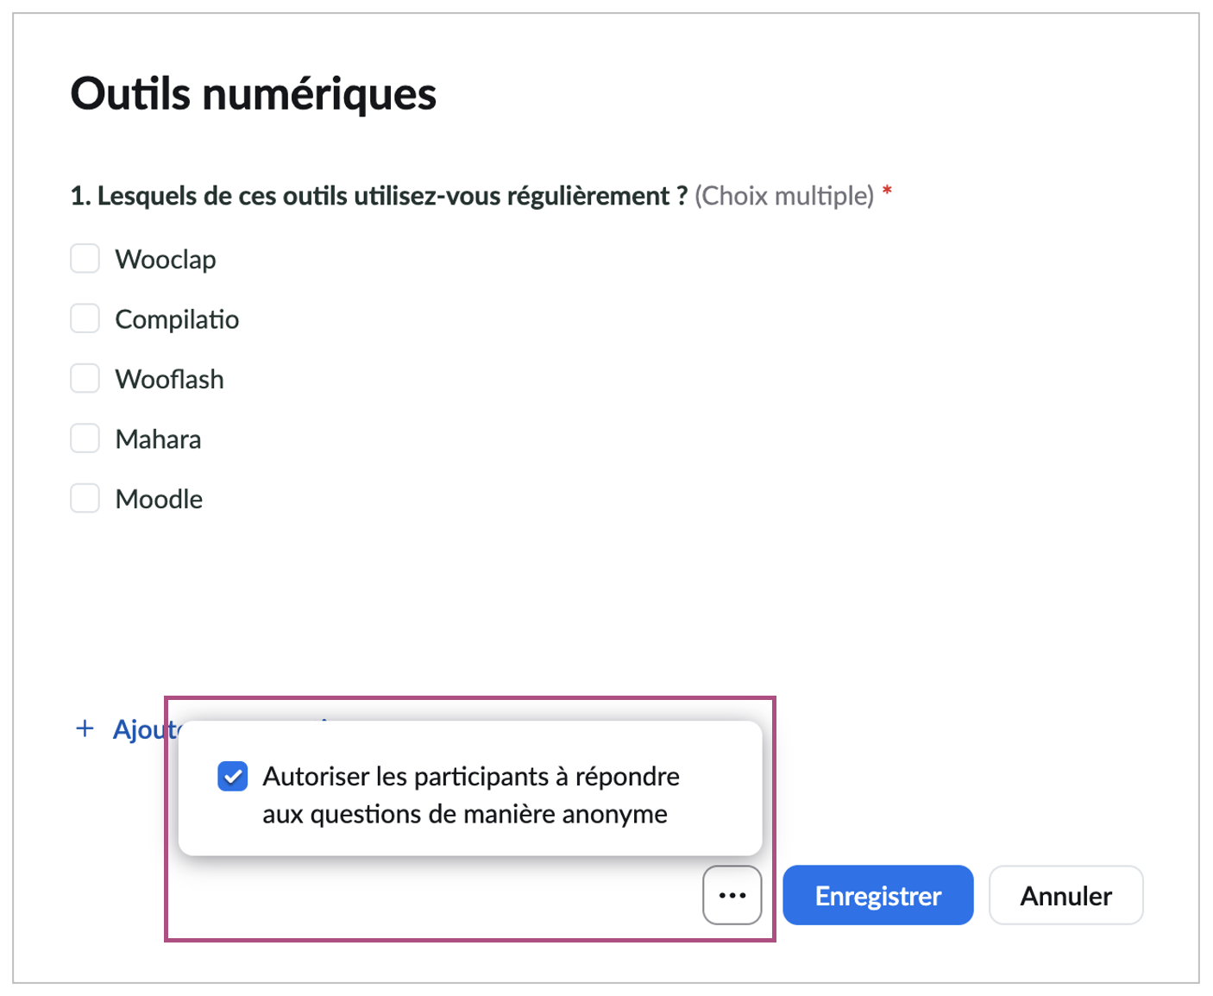Tick the Compilatio checkbox

pos(85,318)
